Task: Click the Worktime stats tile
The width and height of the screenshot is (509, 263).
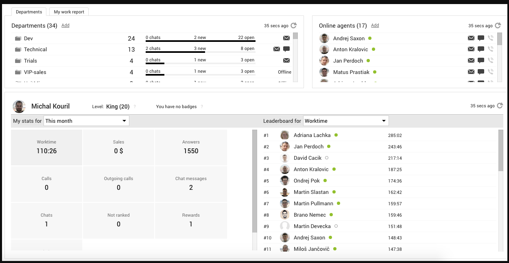Action: pos(46,147)
